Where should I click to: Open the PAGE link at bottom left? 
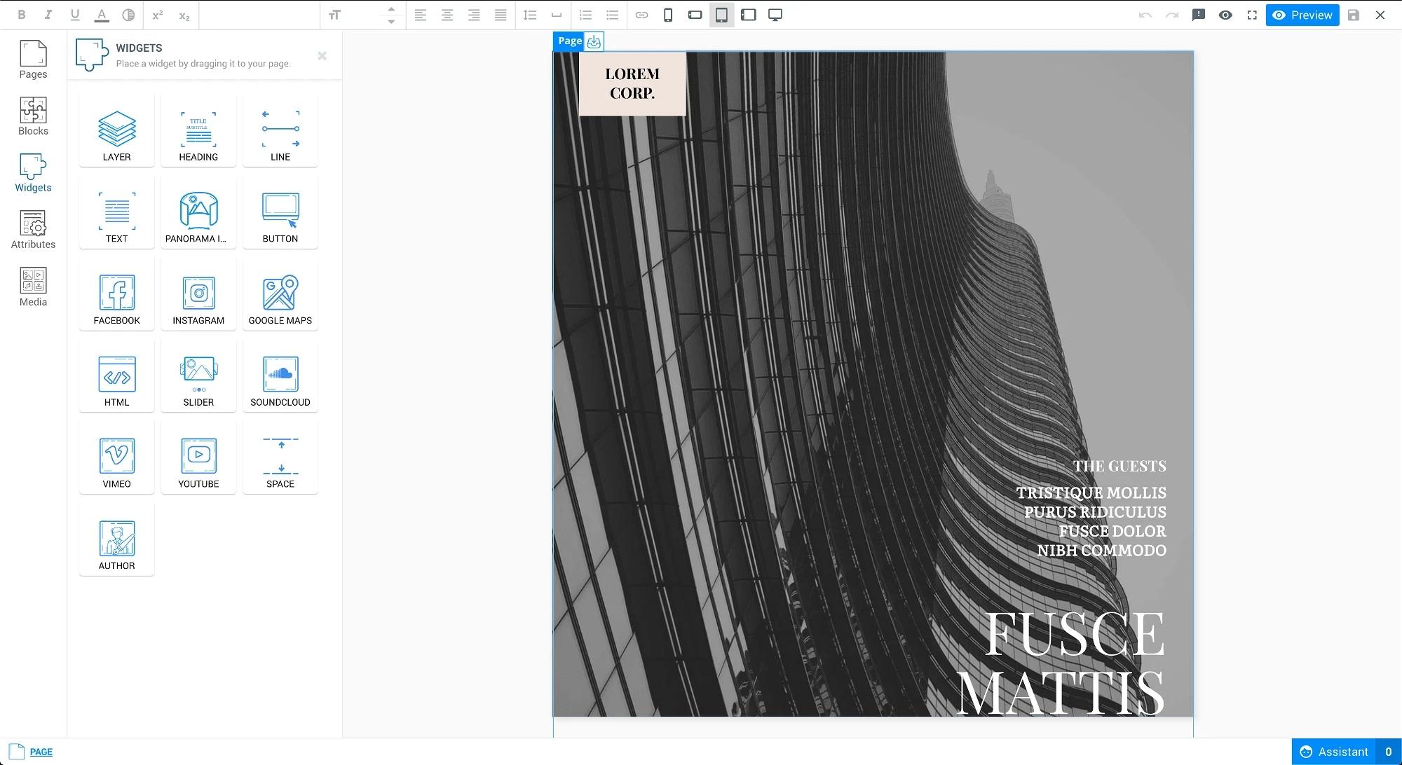click(x=42, y=751)
